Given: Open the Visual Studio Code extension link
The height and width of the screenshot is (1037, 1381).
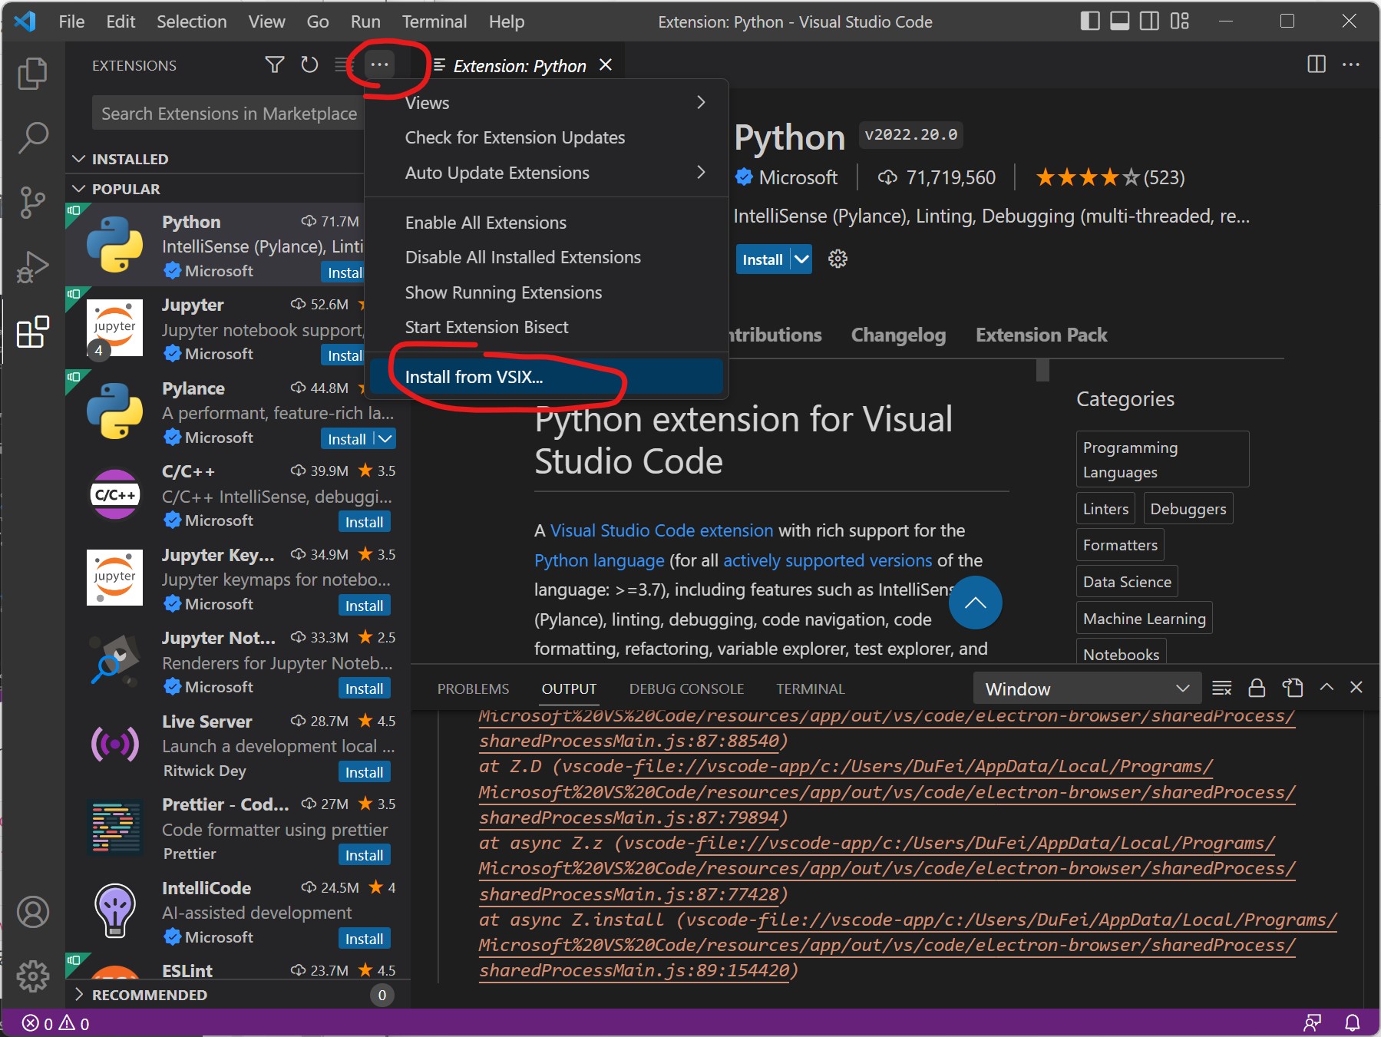Looking at the screenshot, I should 662,530.
